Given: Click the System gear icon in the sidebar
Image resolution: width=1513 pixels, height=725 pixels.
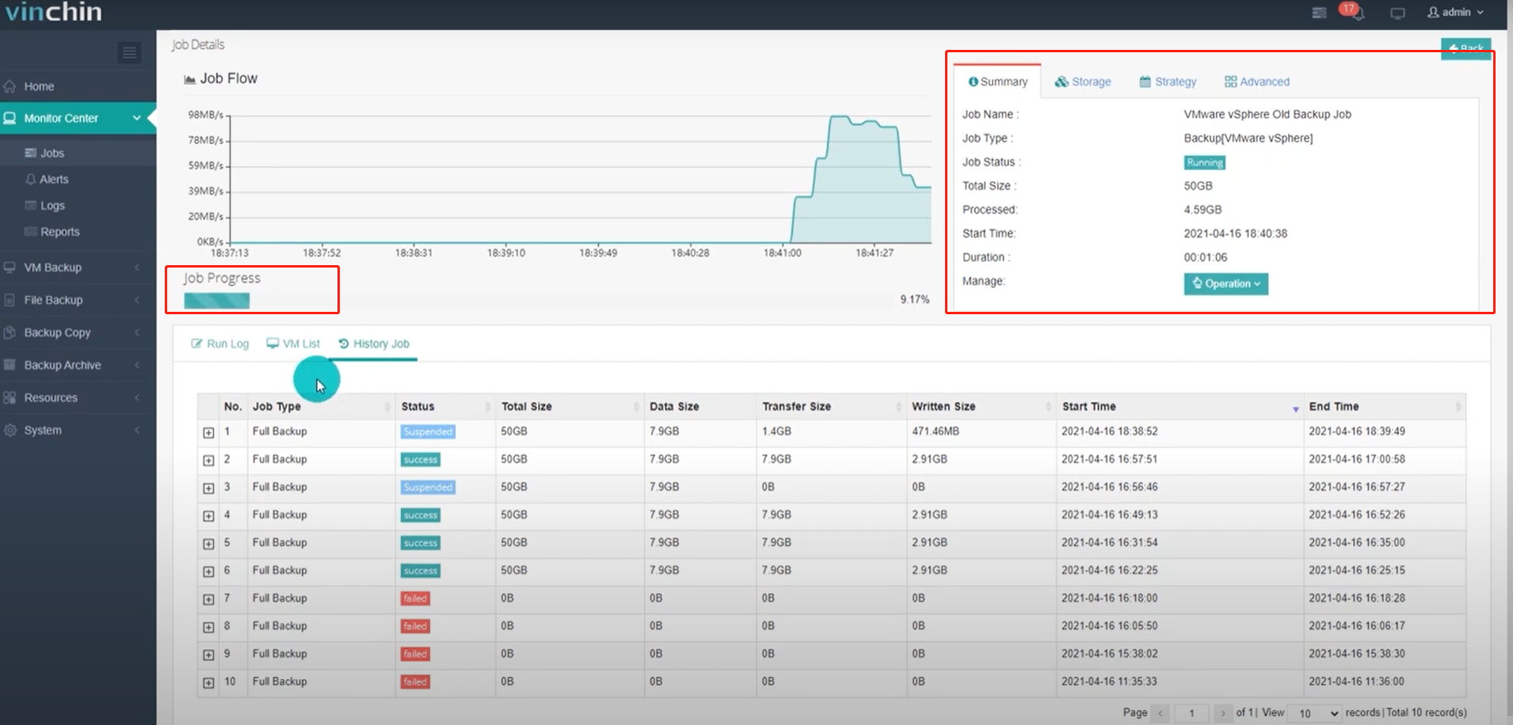Looking at the screenshot, I should click(10, 430).
